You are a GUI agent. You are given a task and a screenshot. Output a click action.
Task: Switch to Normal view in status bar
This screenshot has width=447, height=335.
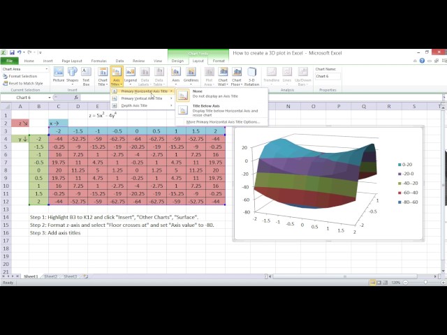pyautogui.click(x=372, y=283)
